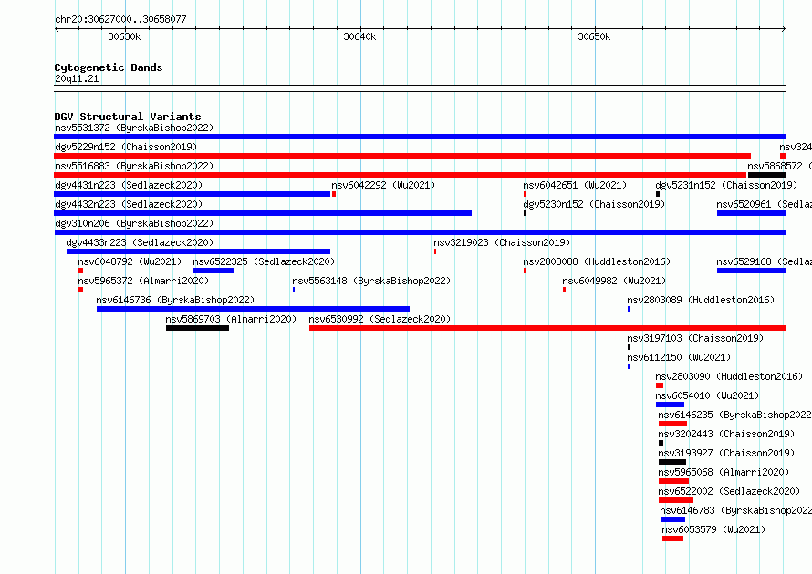Select the red bar under dgv5229n152

point(402,156)
